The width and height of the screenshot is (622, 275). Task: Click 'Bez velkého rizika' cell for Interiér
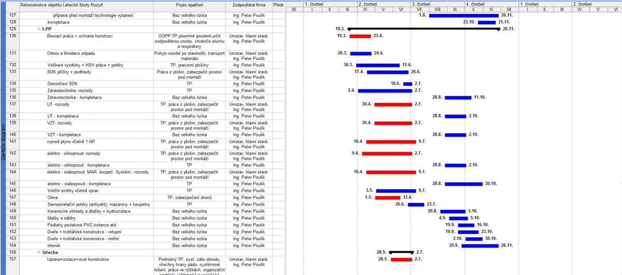189,245
